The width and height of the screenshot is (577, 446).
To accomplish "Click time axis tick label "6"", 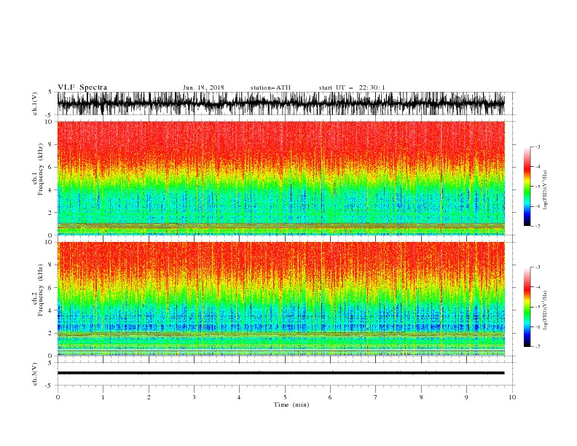I will (330, 397).
